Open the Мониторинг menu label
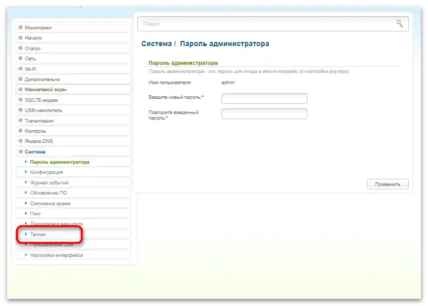 pos(38,27)
